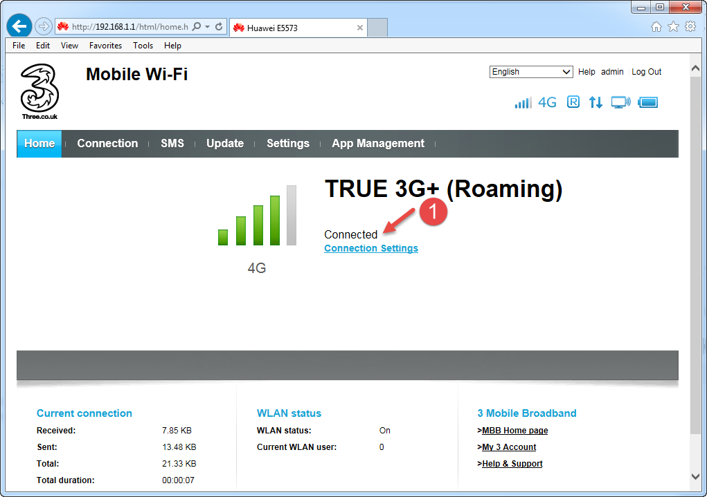Go to the Connection navigation tab
The width and height of the screenshot is (707, 497).
tap(107, 144)
